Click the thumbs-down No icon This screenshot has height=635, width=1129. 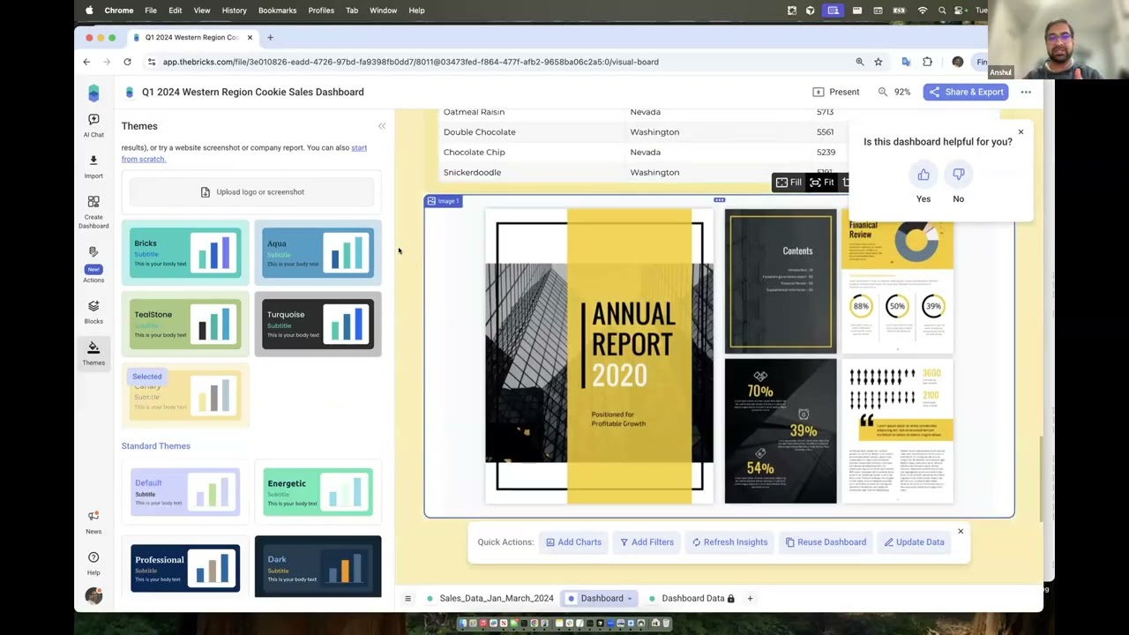pyautogui.click(x=959, y=175)
